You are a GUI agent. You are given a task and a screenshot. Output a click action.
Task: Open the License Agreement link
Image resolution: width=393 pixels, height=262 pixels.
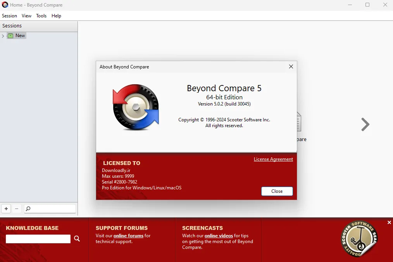click(273, 159)
